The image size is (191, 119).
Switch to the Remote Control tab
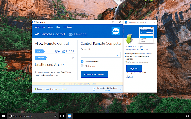pos(50,34)
